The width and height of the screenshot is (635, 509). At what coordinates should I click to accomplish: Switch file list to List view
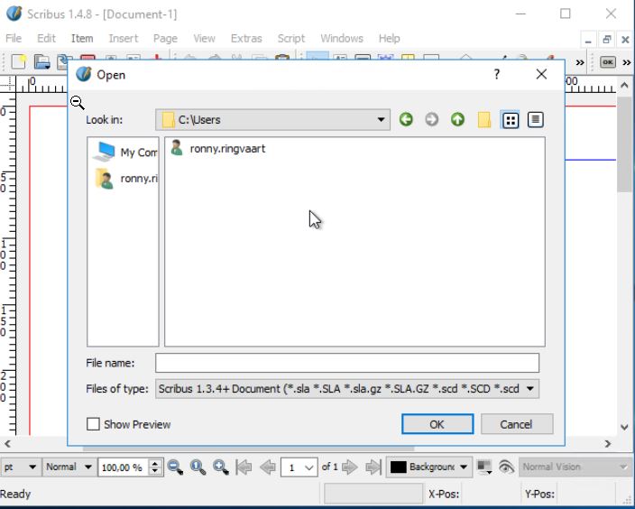[x=511, y=119]
